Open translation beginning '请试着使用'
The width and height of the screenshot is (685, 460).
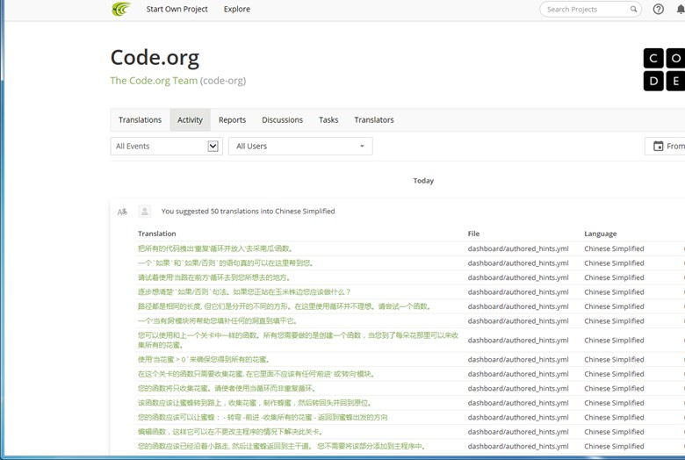[x=214, y=277]
